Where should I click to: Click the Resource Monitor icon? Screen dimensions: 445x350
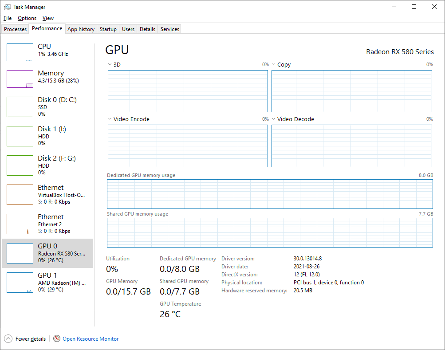click(x=57, y=338)
